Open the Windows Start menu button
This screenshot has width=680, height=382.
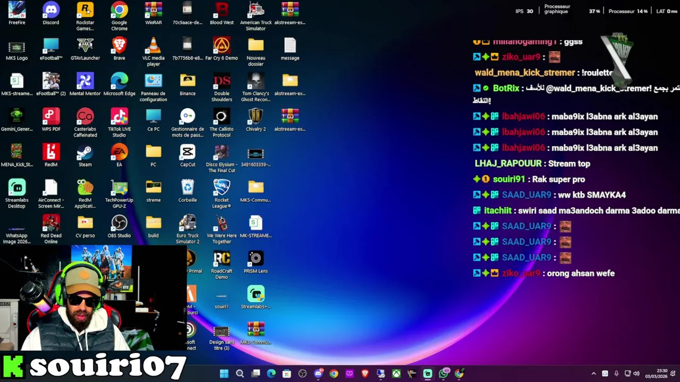pos(224,374)
